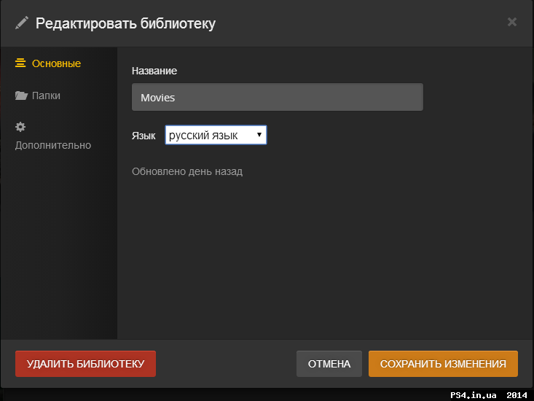This screenshot has width=534, height=401.
Task: Close the dialog with the X icon
Action: tap(511, 22)
